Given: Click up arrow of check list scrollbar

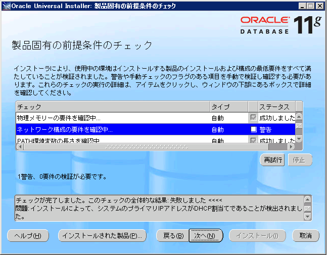Looking at the screenshot, I should pos(299,116).
